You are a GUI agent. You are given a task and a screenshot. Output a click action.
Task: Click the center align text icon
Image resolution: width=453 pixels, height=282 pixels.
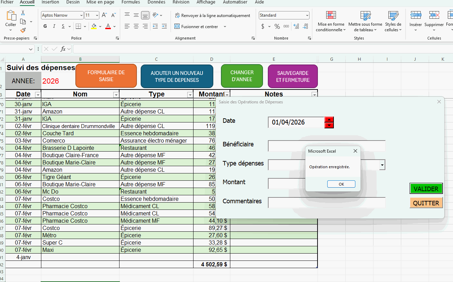[x=136, y=26]
